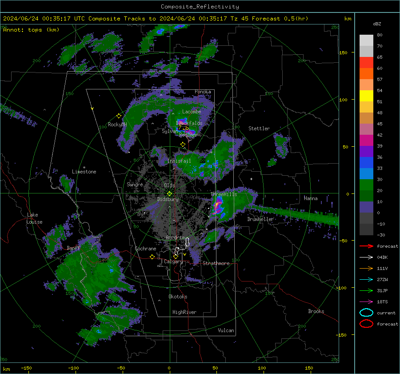The image size is (400, 374).
Task: Click the Lacombe label
Action: pyautogui.click(x=192, y=112)
